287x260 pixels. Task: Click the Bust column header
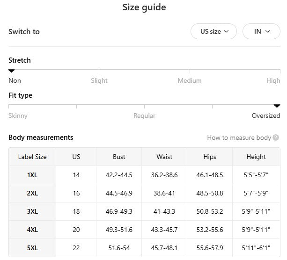(119, 157)
